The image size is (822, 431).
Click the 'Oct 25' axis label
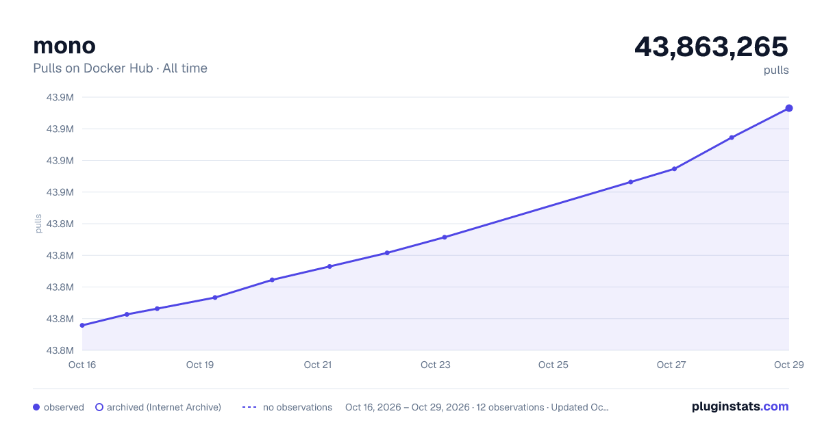[553, 365]
